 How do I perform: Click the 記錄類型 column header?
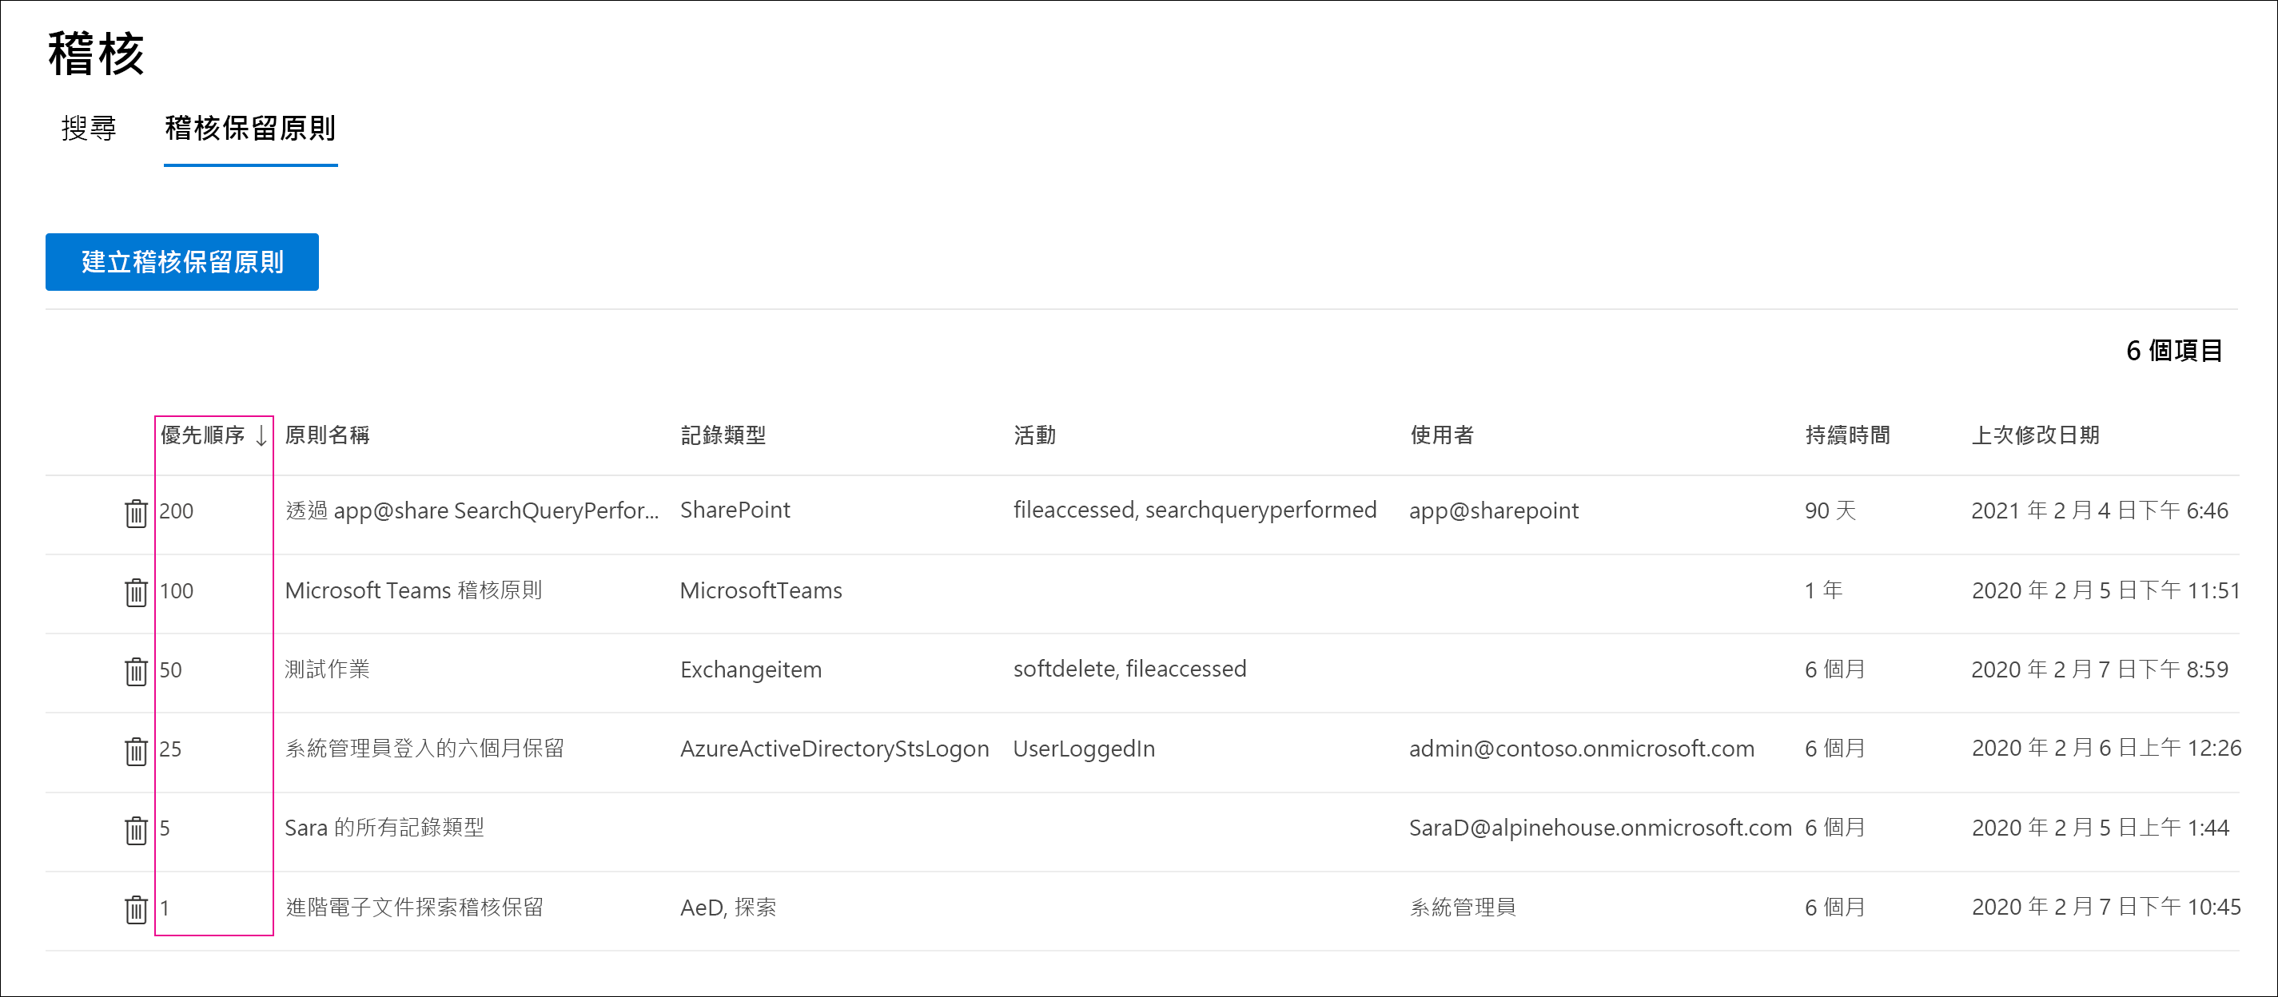coord(723,435)
